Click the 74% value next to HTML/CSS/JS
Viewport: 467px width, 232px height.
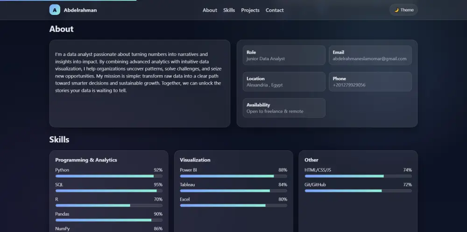pos(407,170)
